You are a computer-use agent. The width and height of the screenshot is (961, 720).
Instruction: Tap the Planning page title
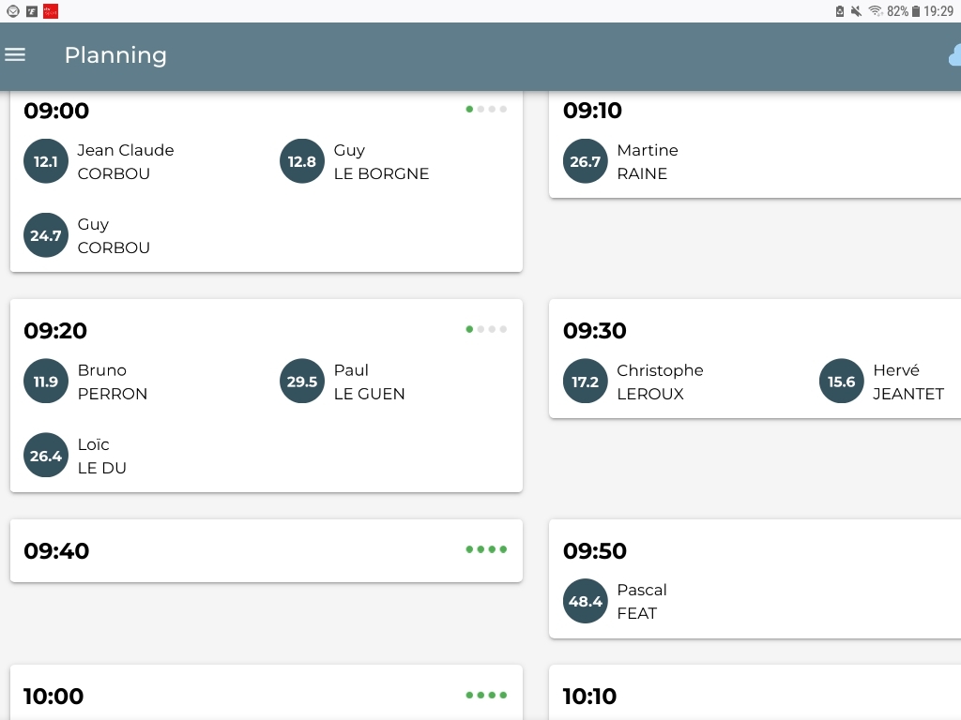[115, 55]
